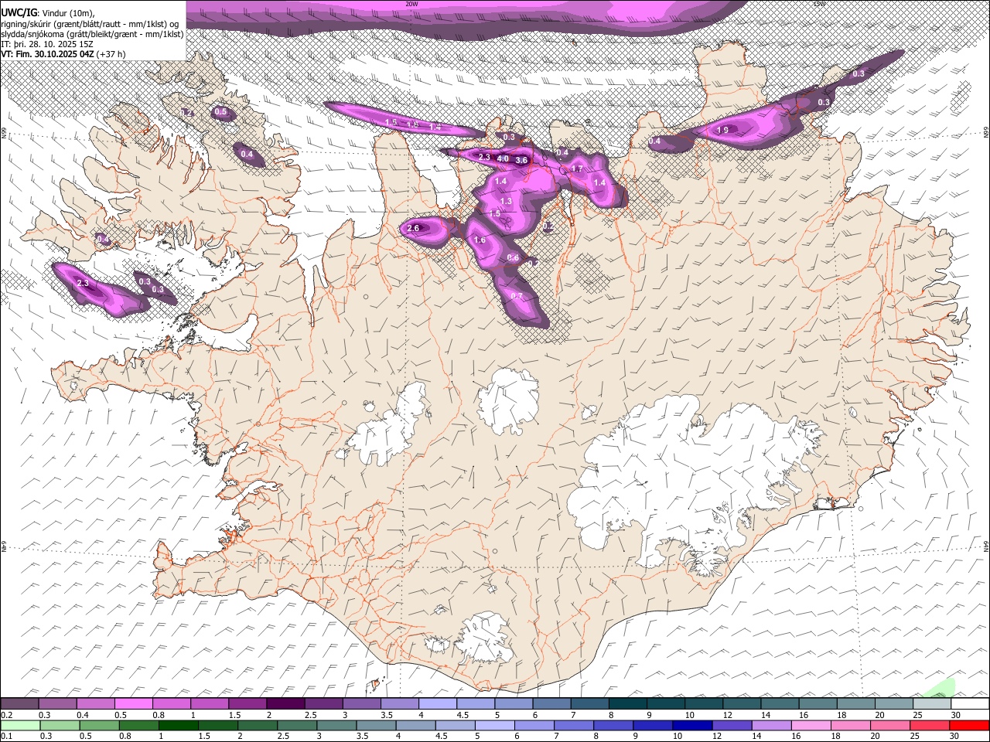Click darkest green 1 swatch in rain legend

tap(178, 725)
